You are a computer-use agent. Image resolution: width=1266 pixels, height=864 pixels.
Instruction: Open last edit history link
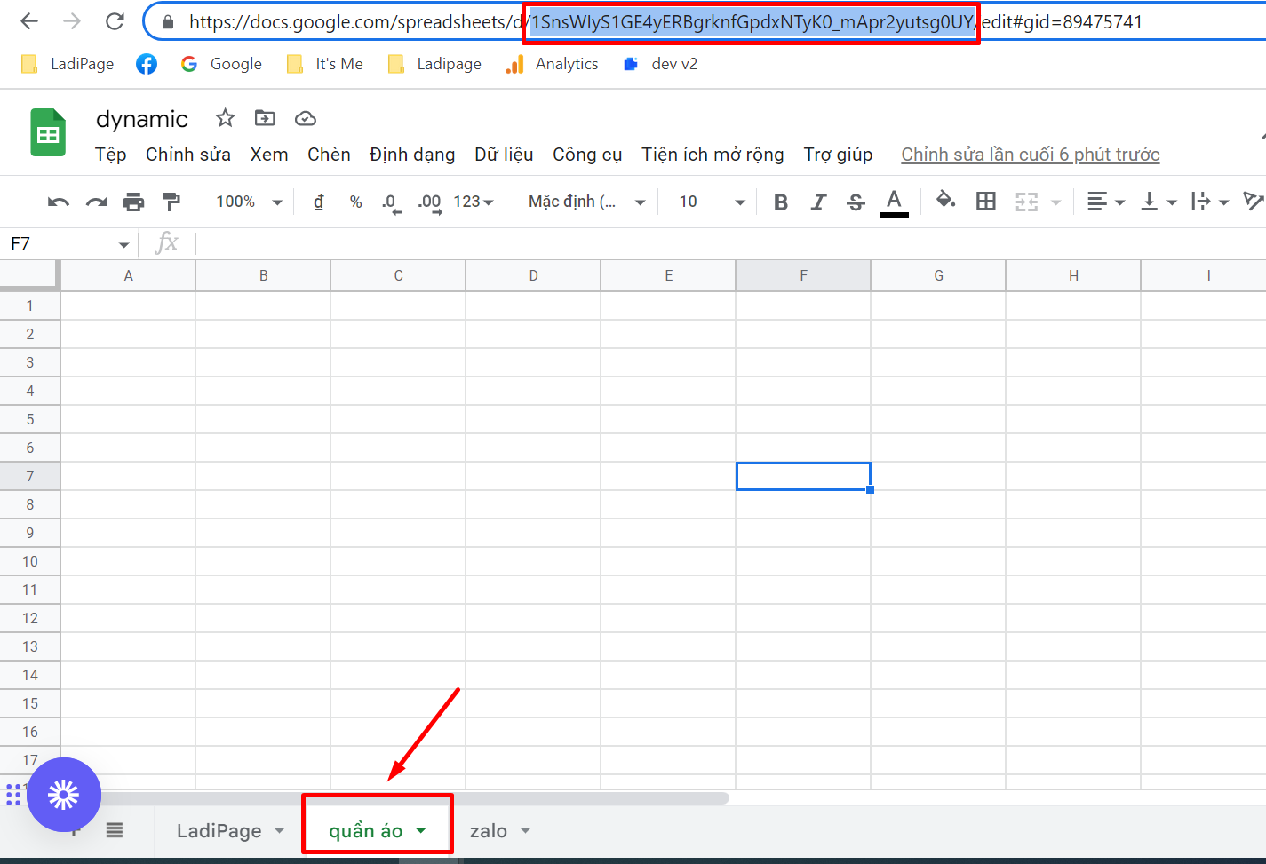pyautogui.click(x=1030, y=155)
